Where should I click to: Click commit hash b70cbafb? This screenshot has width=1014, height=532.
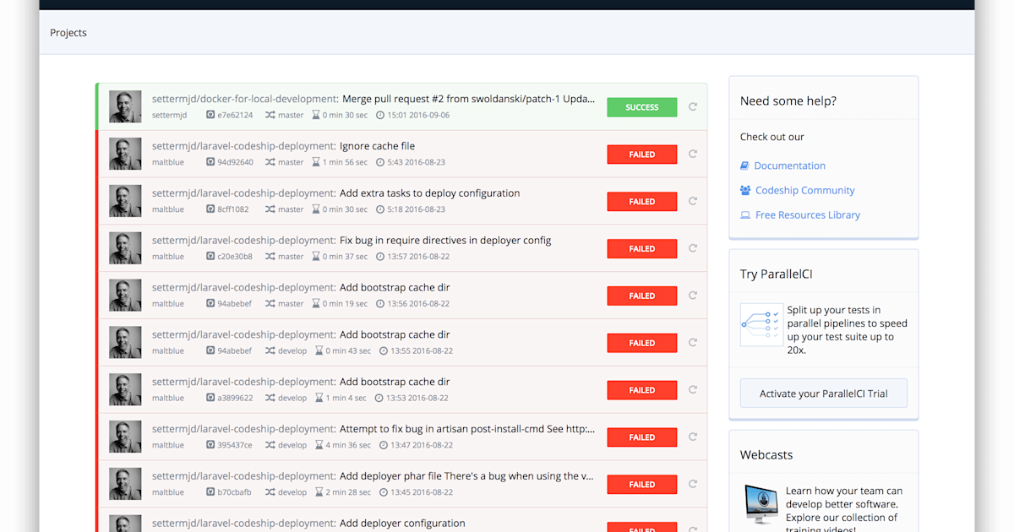234,492
